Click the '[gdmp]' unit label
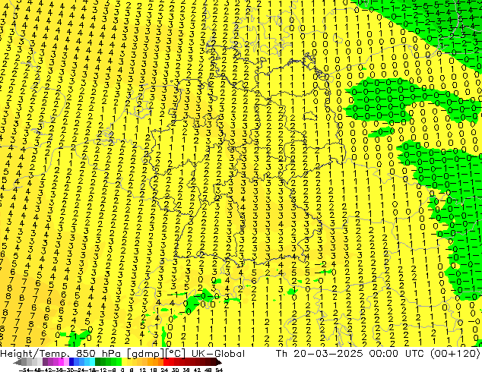 (145, 354)
